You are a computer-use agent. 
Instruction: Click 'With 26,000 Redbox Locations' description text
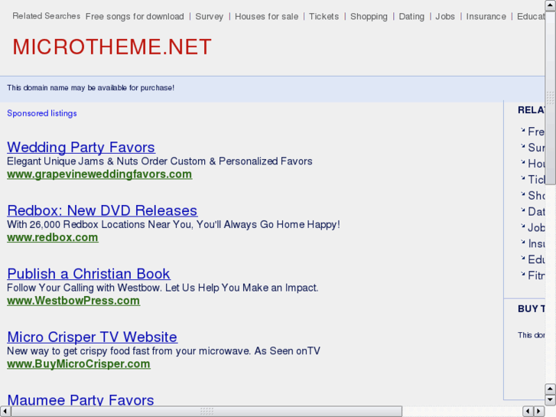point(174,224)
